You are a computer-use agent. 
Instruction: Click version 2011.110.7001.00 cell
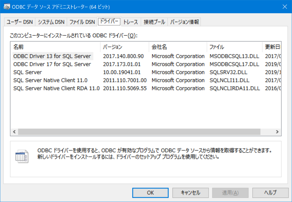pyautogui.click(x=125, y=80)
